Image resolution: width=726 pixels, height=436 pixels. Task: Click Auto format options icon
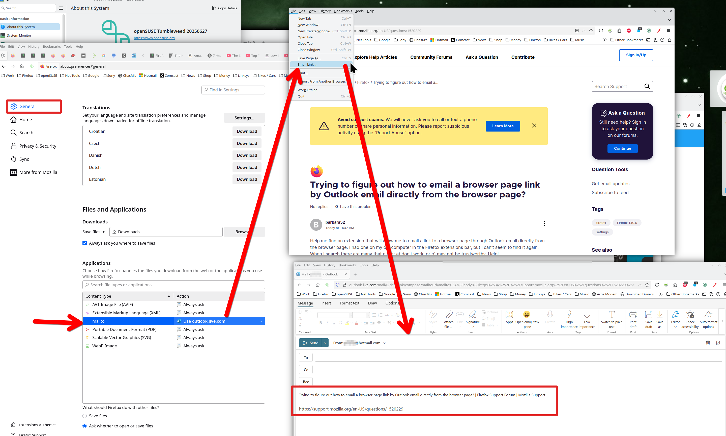pos(708,315)
